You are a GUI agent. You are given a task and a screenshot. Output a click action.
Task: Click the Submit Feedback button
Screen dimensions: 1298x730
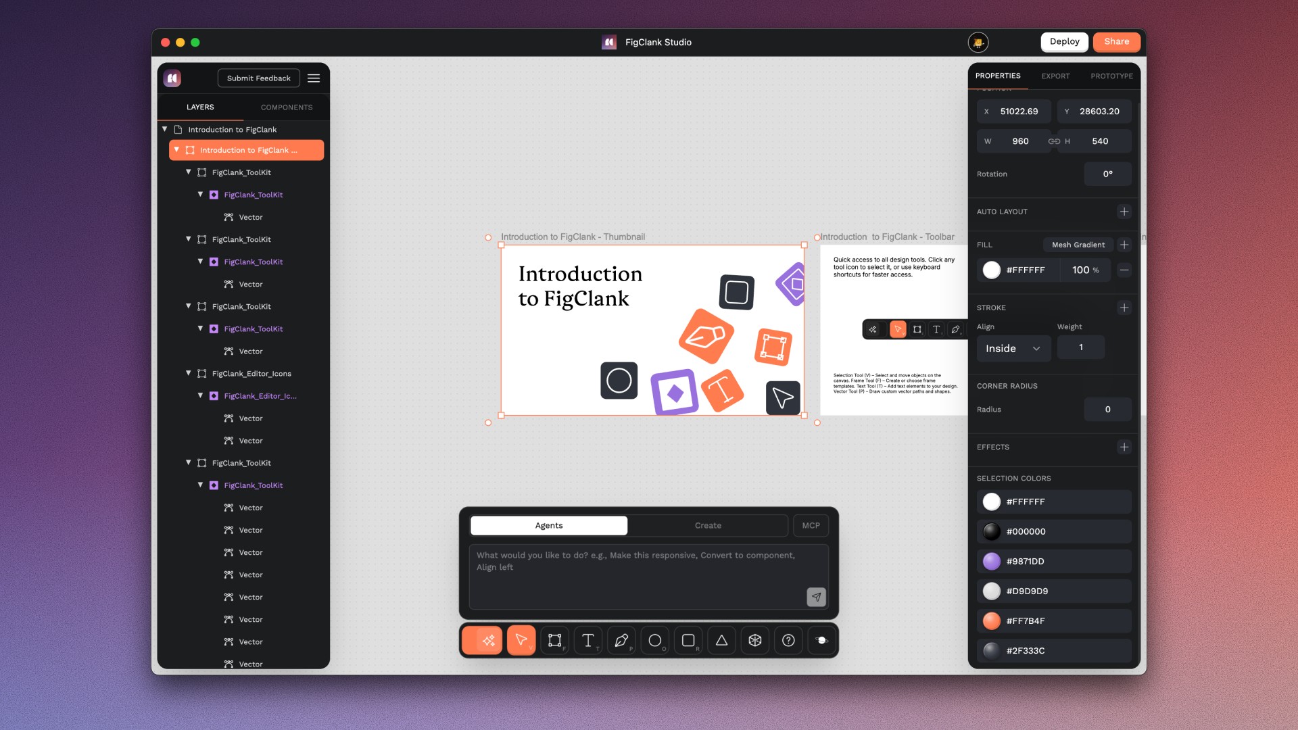point(258,78)
